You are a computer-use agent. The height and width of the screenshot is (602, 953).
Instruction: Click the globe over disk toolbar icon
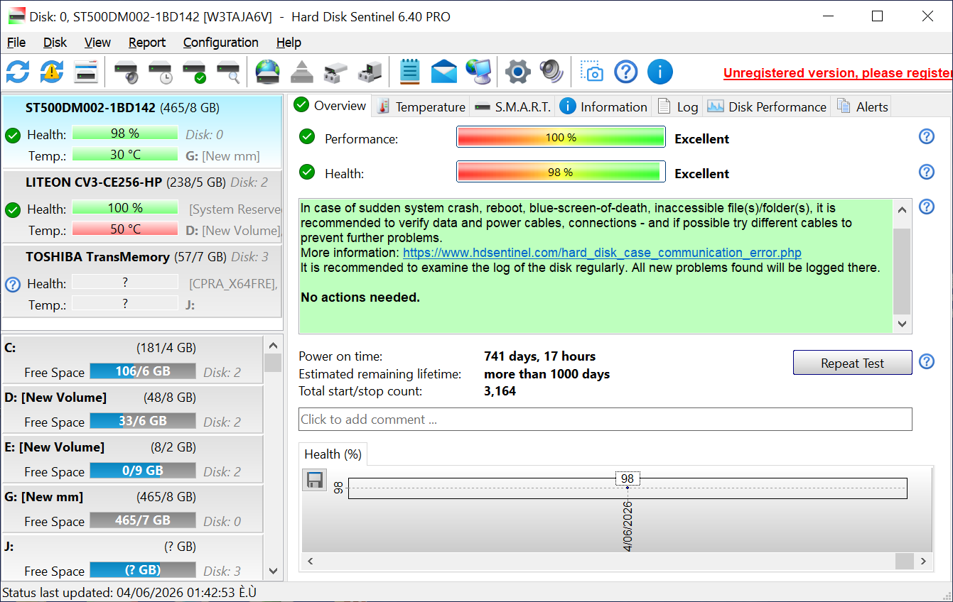(x=268, y=72)
